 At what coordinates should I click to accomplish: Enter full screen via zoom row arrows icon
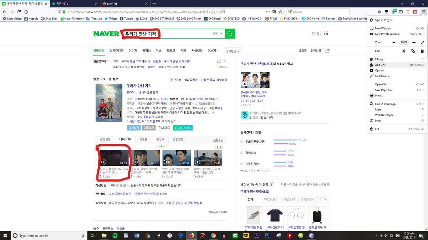pos(422,42)
